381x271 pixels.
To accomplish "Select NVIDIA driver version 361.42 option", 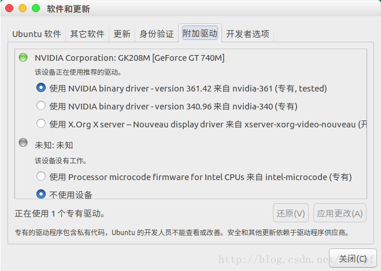I will (x=41, y=89).
